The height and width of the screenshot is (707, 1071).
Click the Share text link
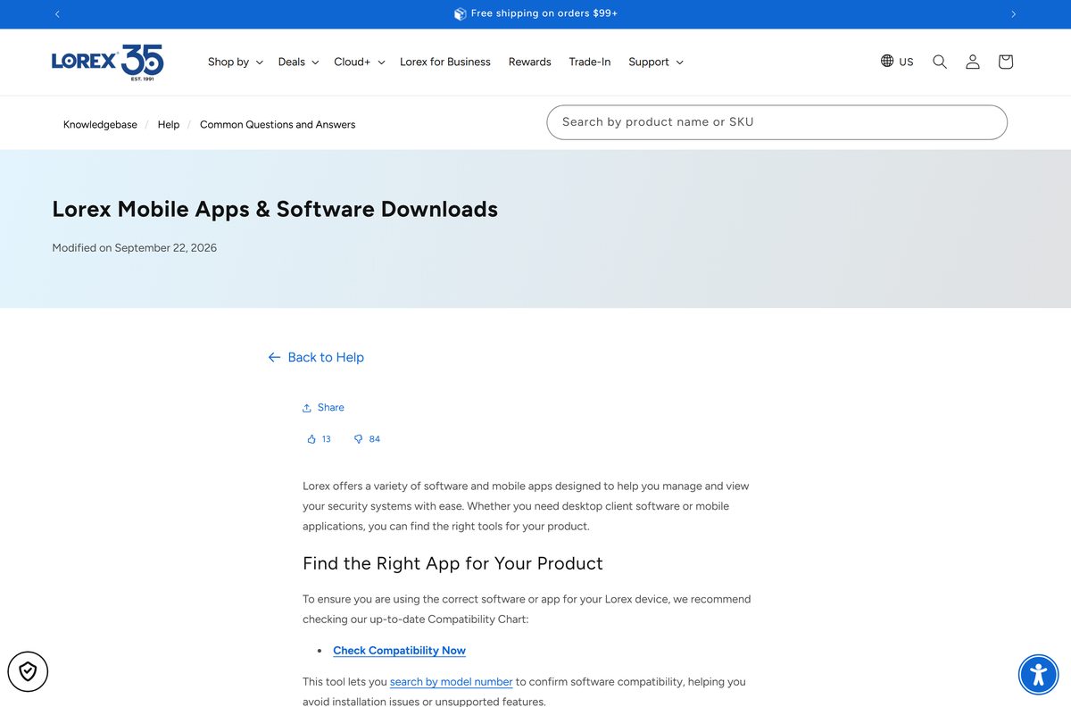pos(330,407)
